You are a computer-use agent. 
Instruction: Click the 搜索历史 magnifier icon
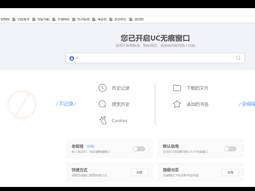pyautogui.click(x=102, y=104)
